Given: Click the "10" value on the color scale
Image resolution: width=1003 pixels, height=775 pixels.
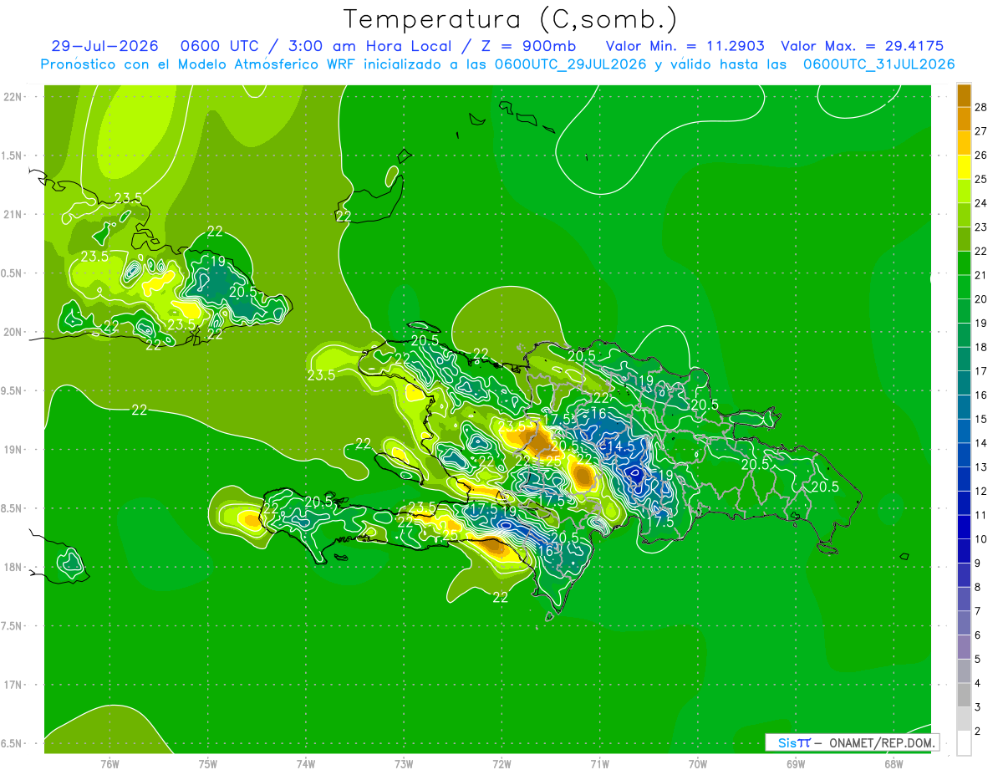Looking at the screenshot, I should tap(981, 539).
